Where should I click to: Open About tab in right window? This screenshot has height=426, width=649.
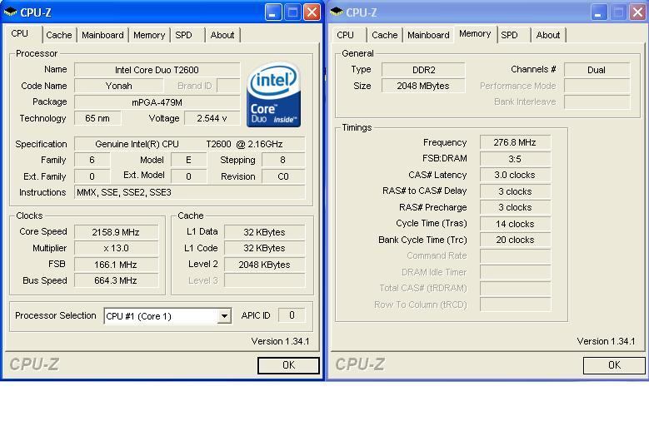point(548,35)
